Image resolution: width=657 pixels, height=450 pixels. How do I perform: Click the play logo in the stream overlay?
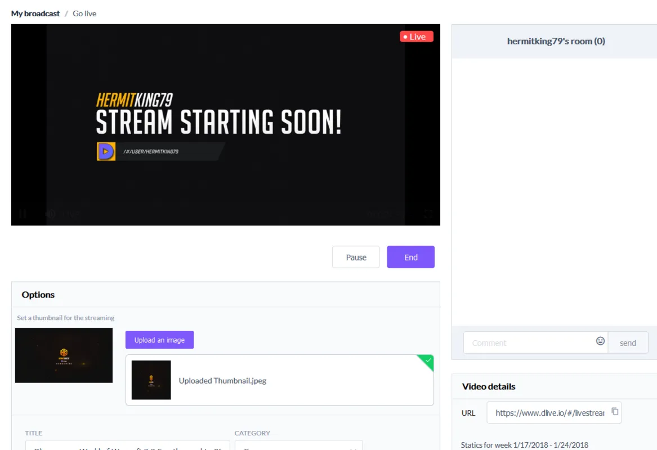pyautogui.click(x=106, y=151)
